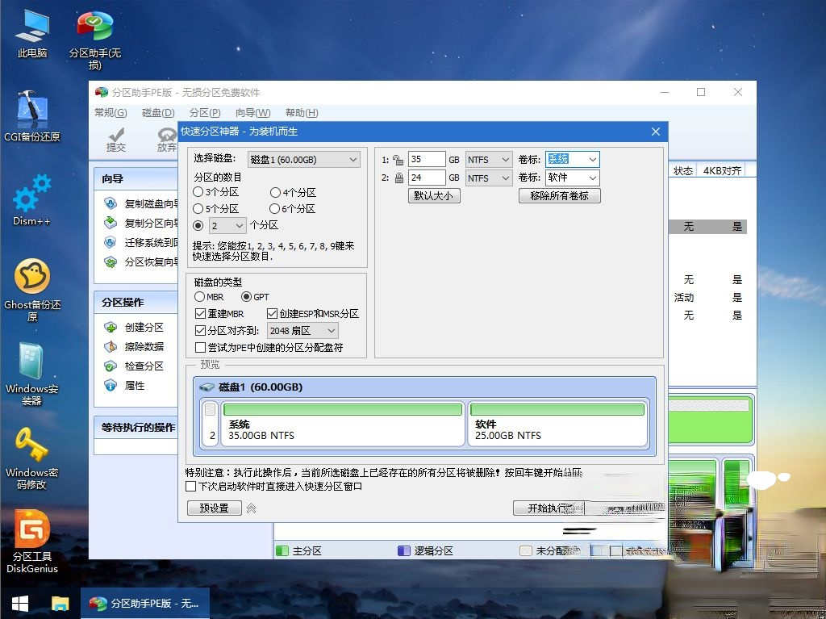Click the 未分配 legend swatch
The width and height of the screenshot is (826, 619).
click(x=525, y=551)
